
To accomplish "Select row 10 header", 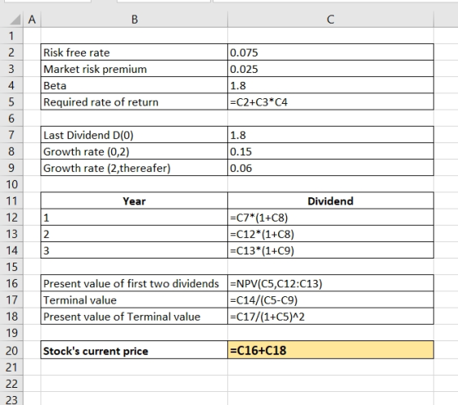I will pos(11,184).
